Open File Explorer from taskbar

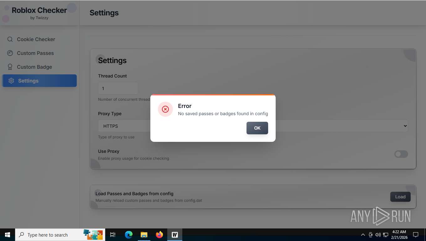pos(144,235)
